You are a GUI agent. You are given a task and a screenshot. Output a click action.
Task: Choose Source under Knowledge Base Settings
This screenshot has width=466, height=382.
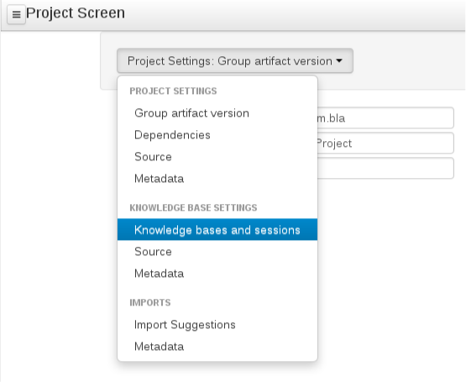[217, 252]
